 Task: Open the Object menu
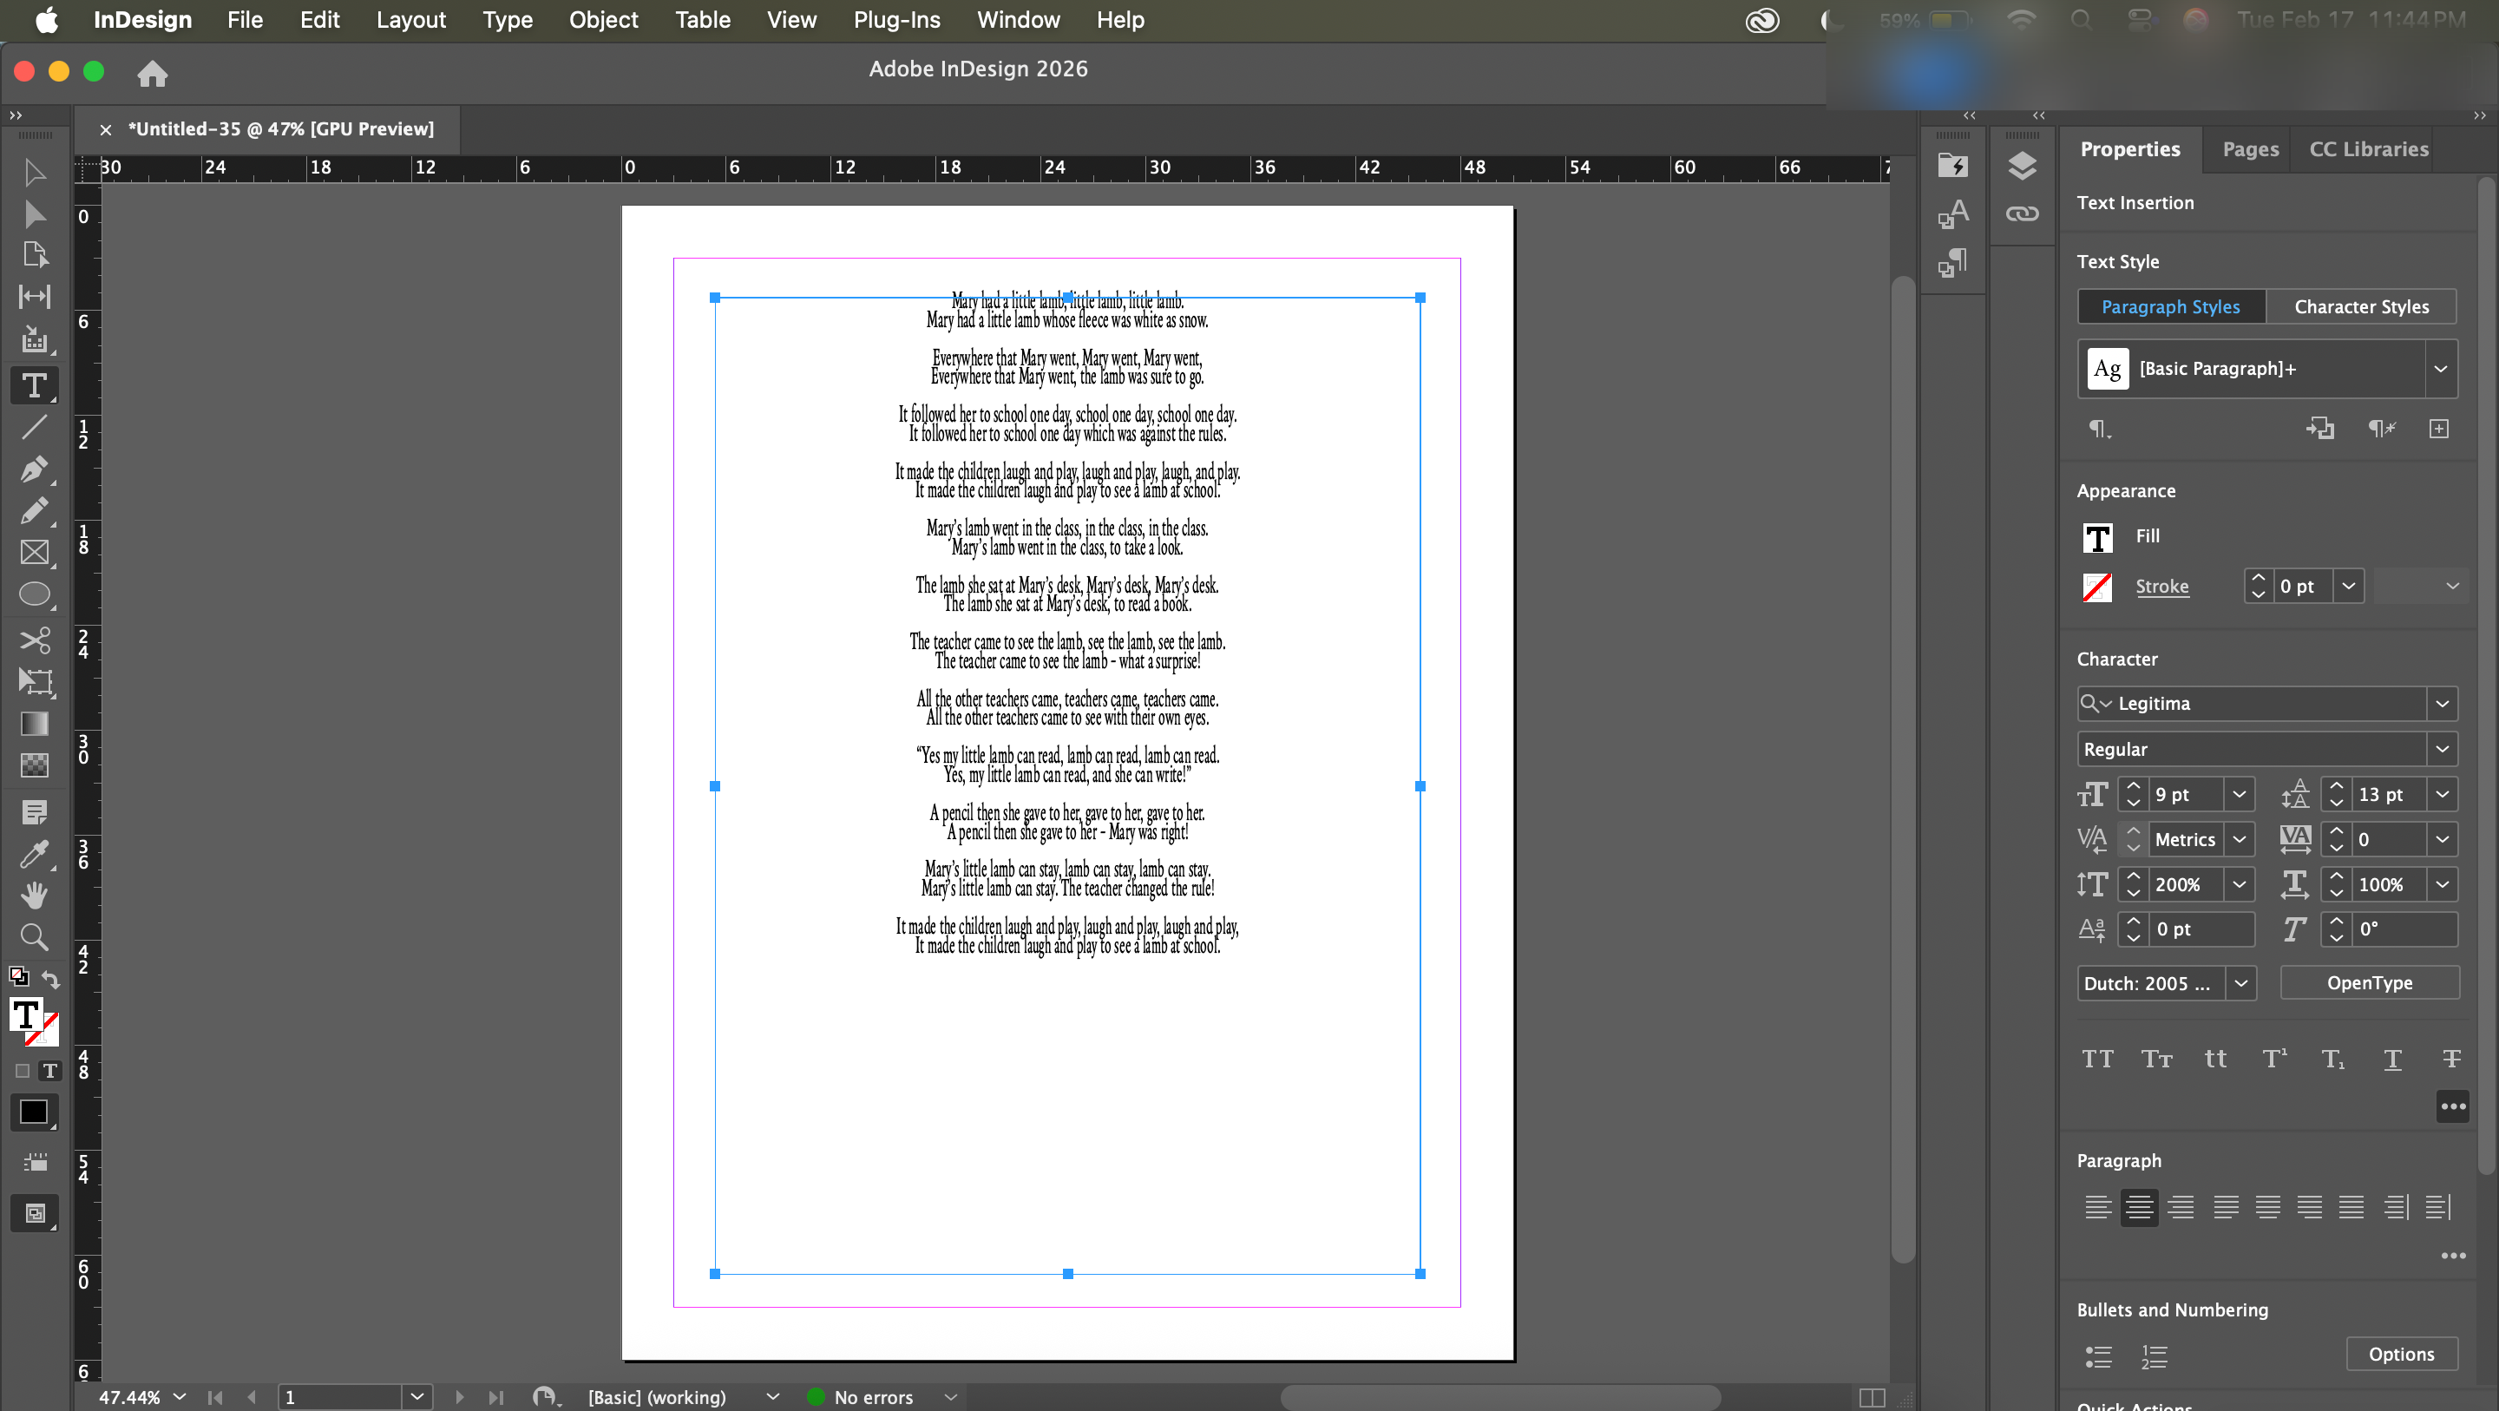pyautogui.click(x=602, y=19)
